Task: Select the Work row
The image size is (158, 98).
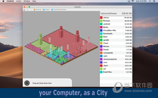Action: click(116, 37)
